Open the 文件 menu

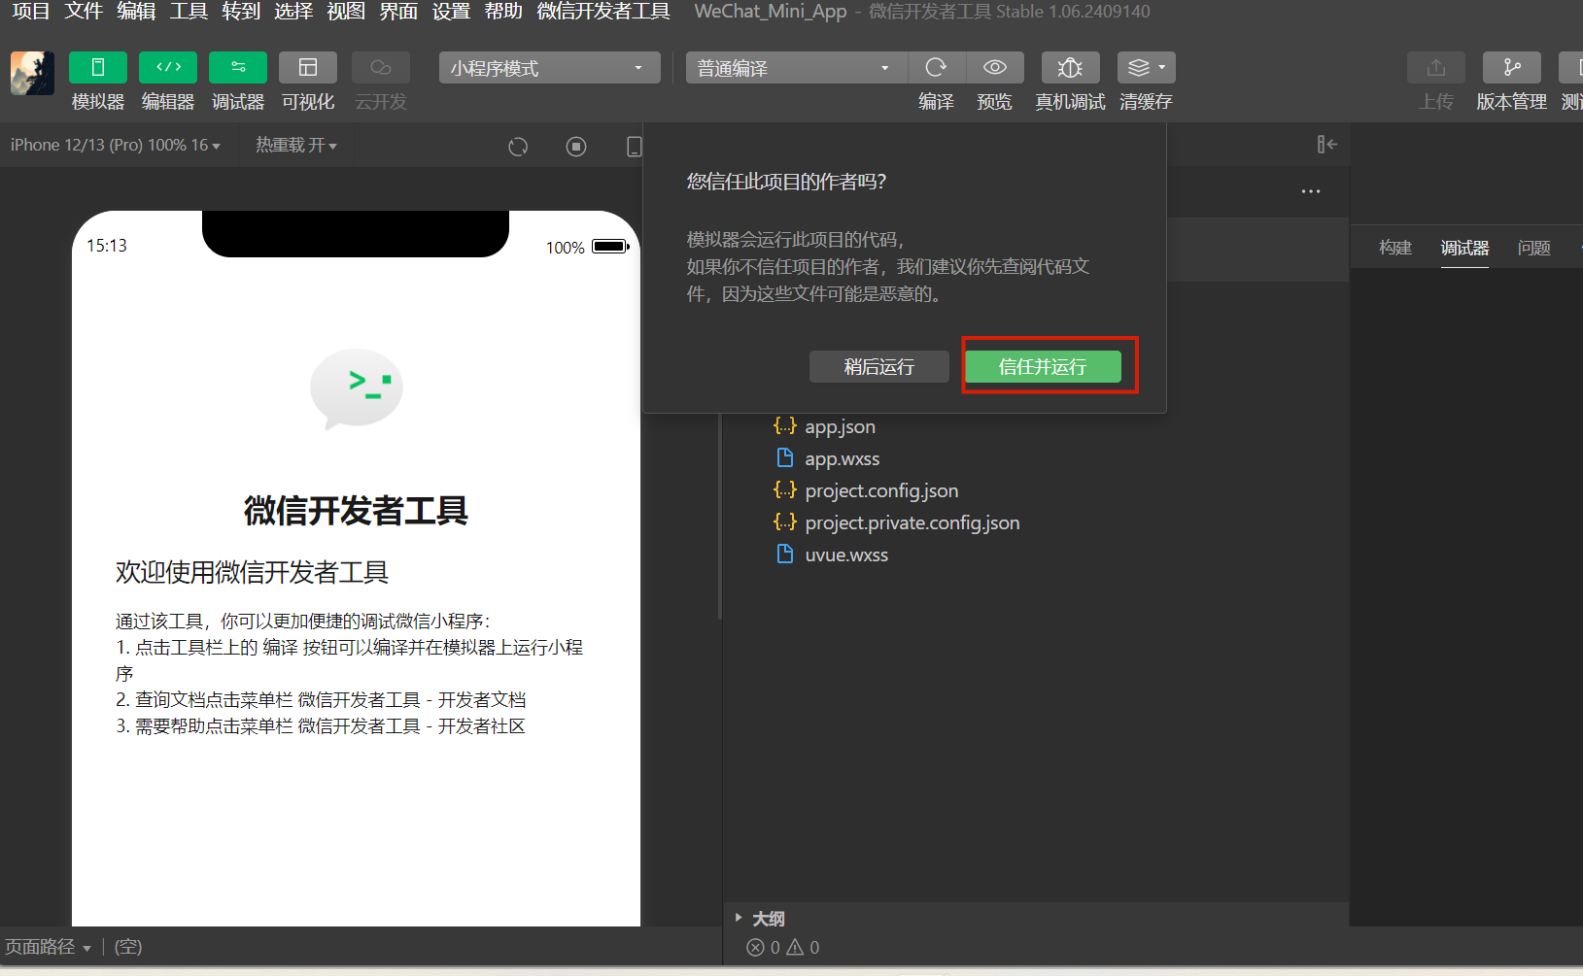pos(84,12)
